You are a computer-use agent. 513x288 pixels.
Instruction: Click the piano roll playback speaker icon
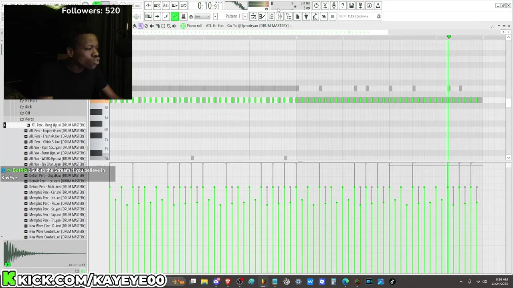174,26
